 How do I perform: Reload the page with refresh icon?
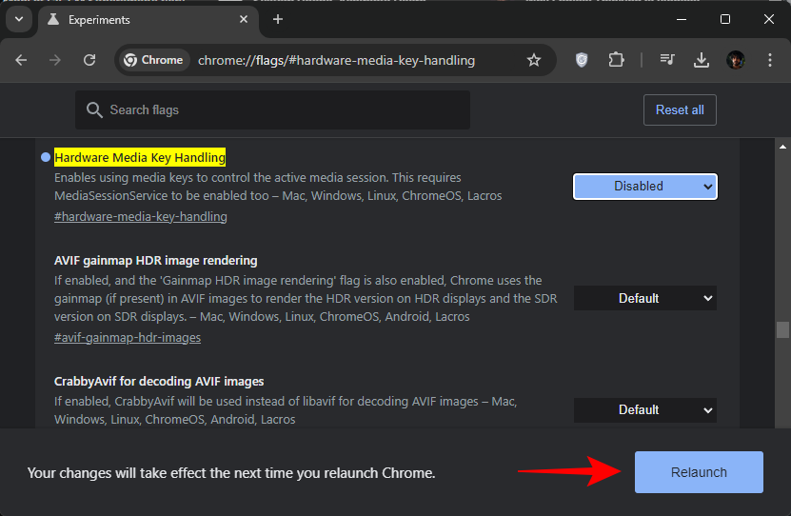[89, 60]
